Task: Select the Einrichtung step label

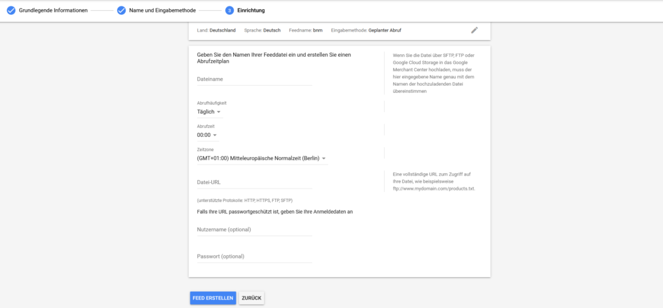Action: 251,10
